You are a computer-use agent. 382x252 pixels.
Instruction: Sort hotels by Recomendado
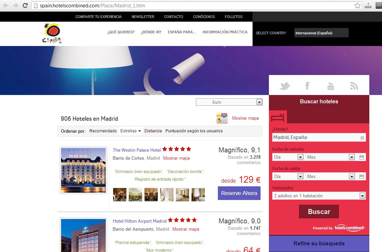pyautogui.click(x=103, y=131)
